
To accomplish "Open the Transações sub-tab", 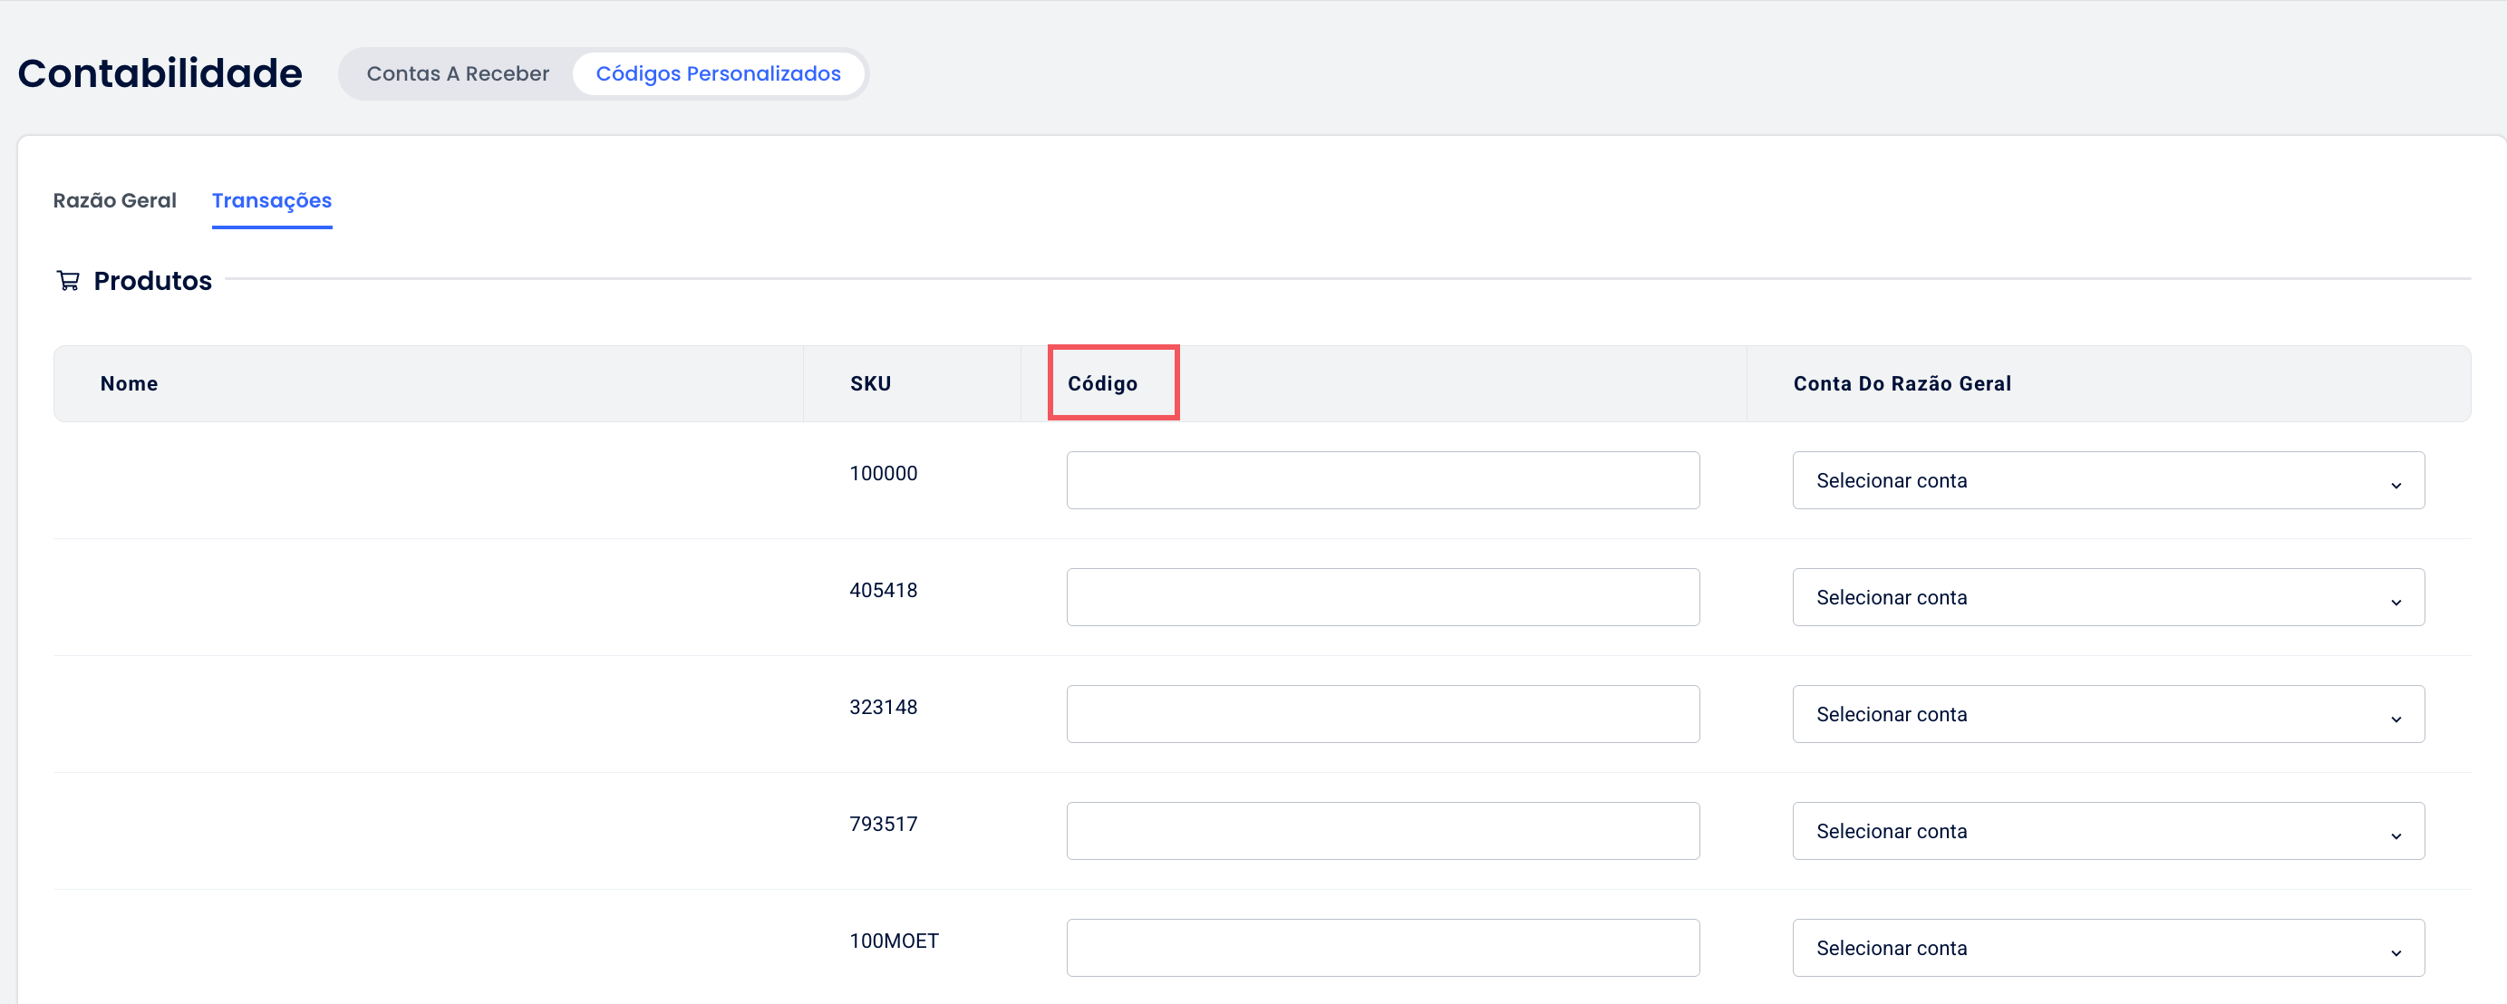I will [x=272, y=200].
